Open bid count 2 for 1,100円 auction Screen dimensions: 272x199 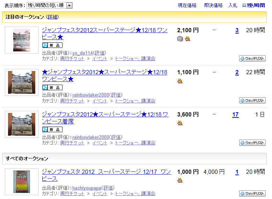pos(237,72)
